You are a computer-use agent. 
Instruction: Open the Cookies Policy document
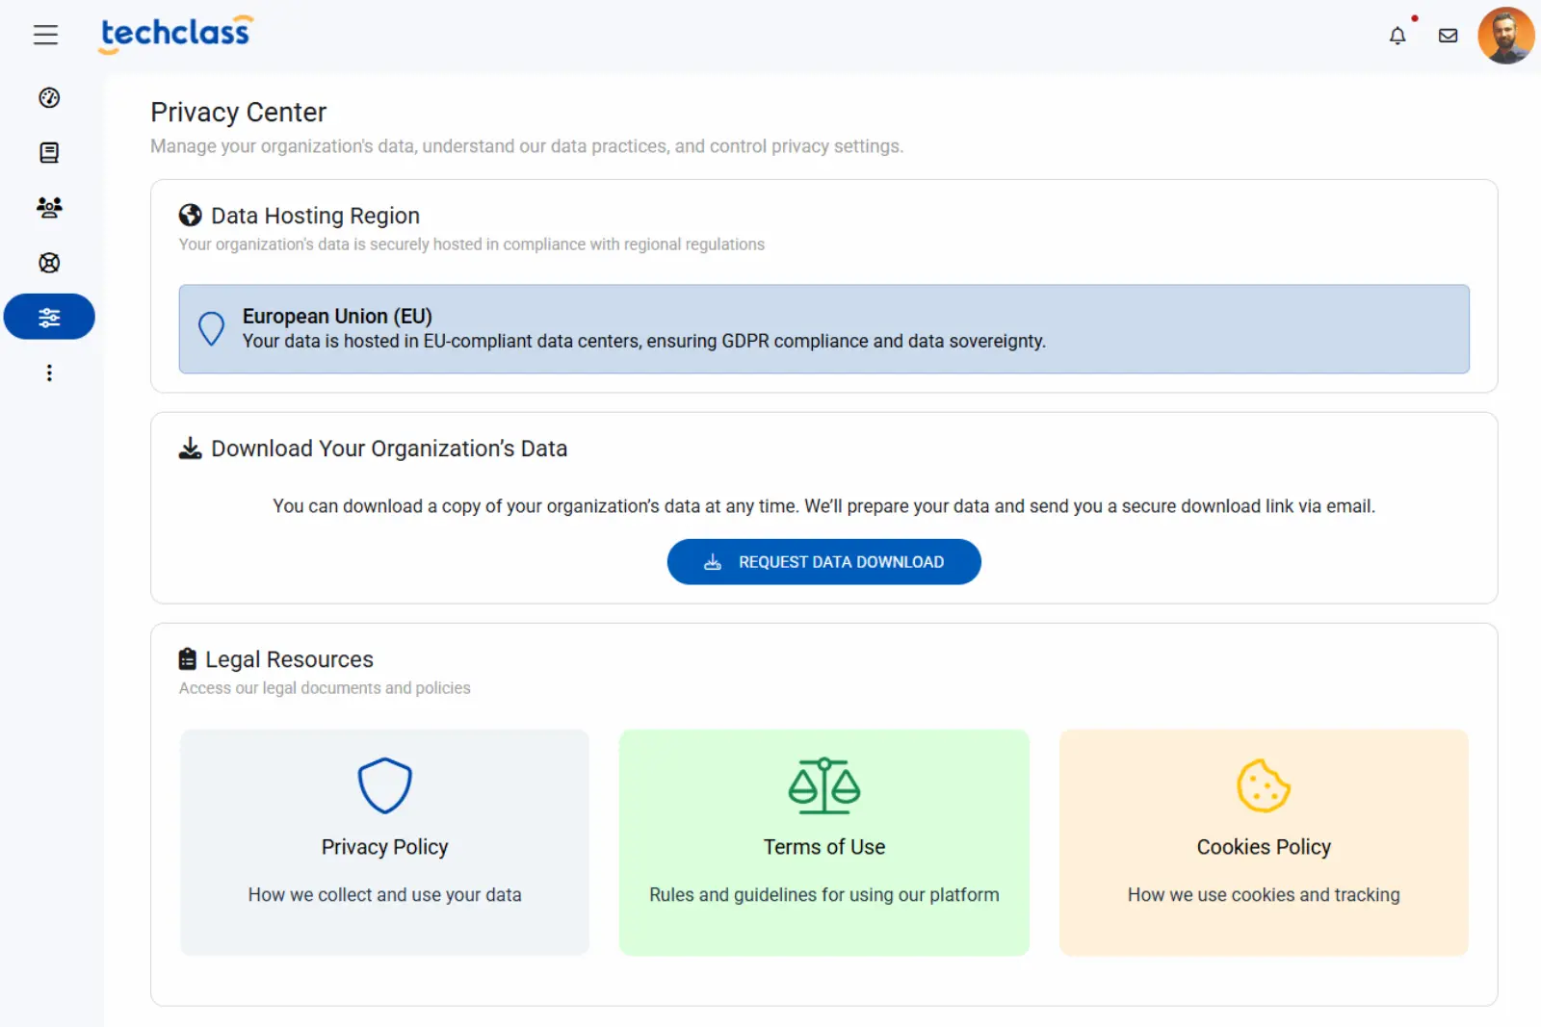[1263, 843]
